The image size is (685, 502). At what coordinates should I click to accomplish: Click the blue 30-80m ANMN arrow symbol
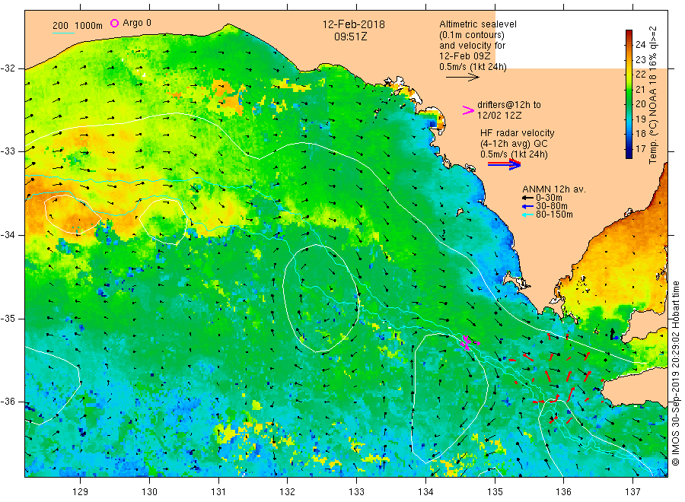(x=527, y=206)
